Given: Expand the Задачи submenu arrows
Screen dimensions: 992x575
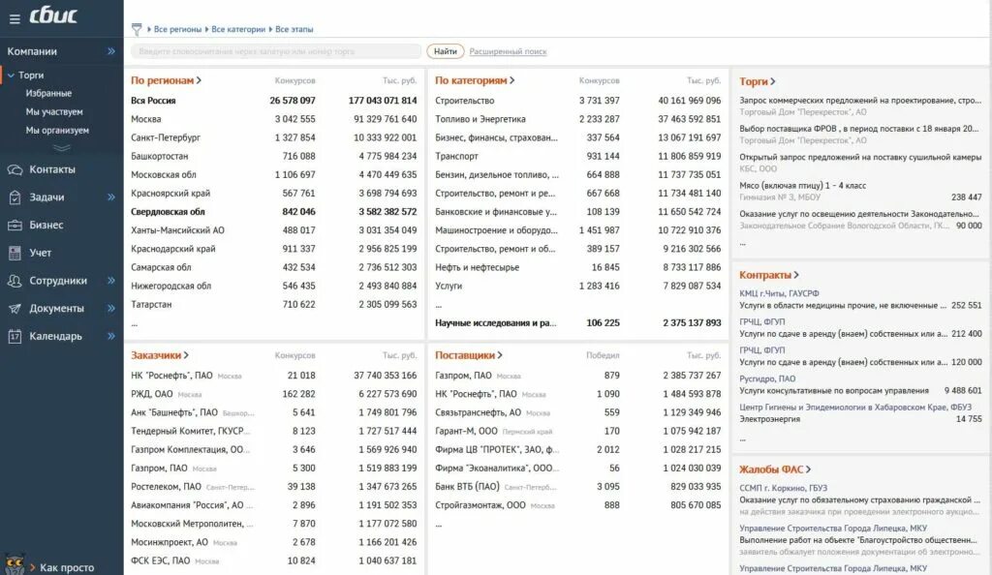Looking at the screenshot, I should point(111,197).
